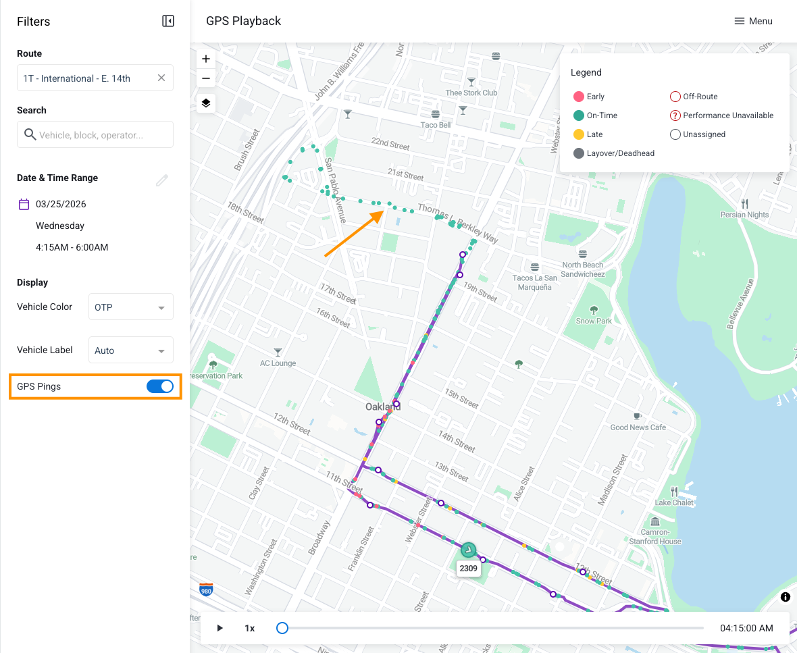Zoom in on the map
The width and height of the screenshot is (797, 653).
pos(206,59)
